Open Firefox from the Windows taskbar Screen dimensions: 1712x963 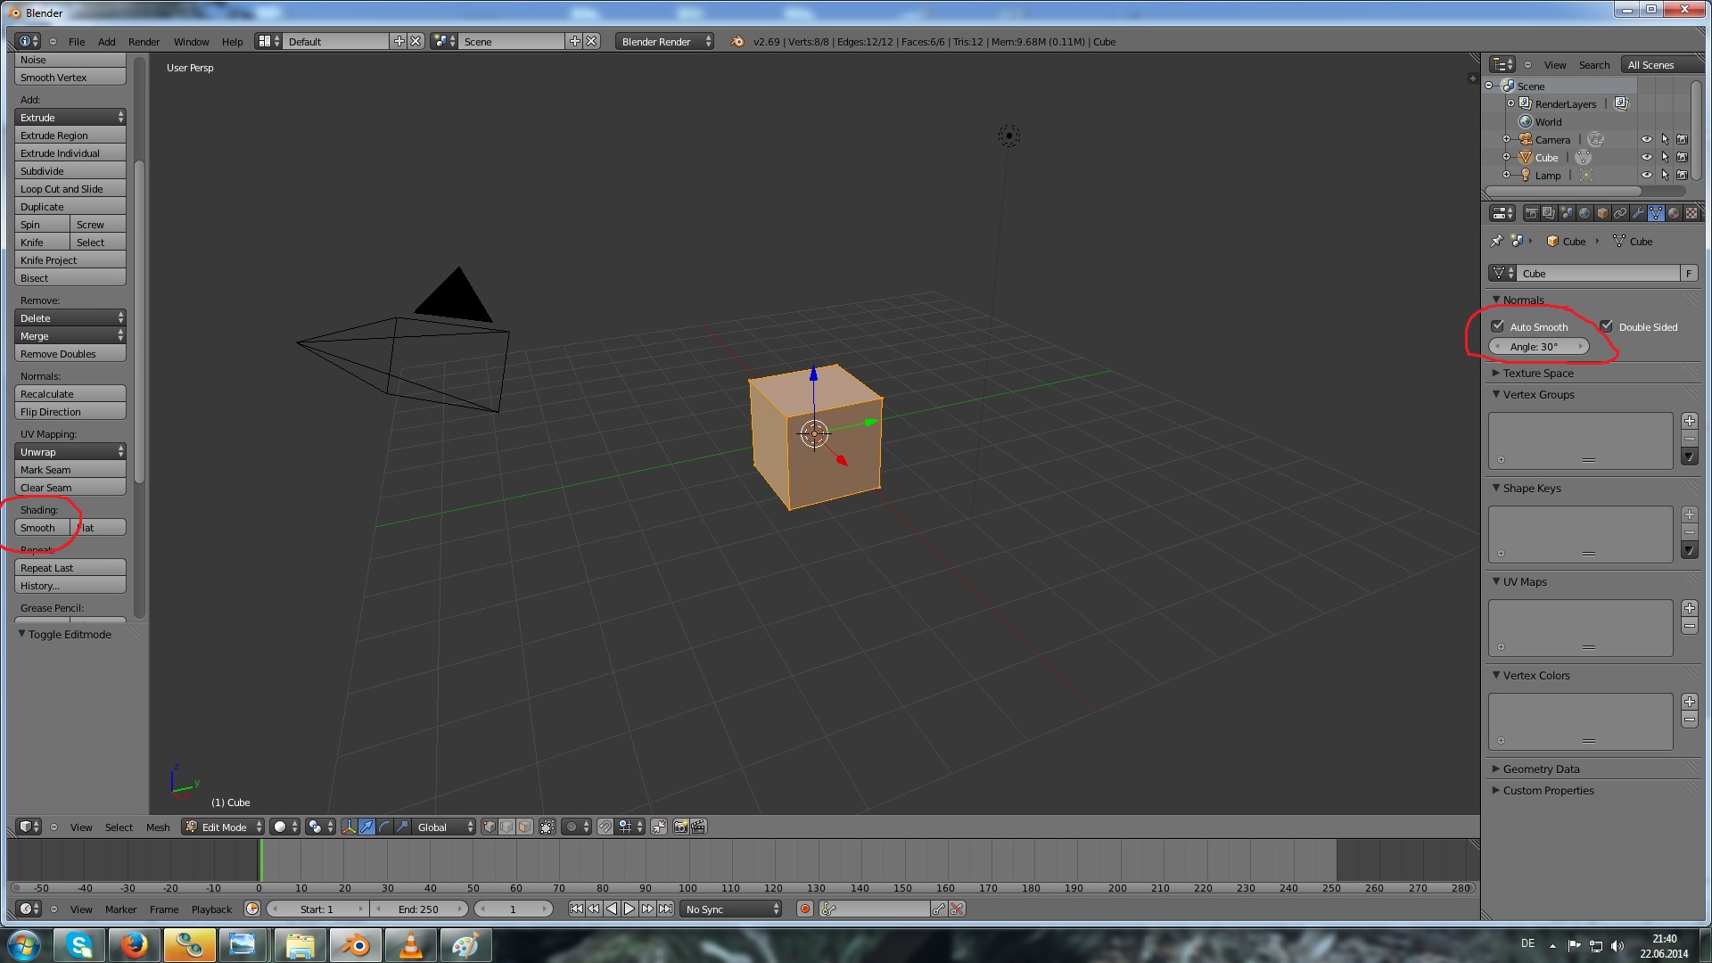click(135, 944)
